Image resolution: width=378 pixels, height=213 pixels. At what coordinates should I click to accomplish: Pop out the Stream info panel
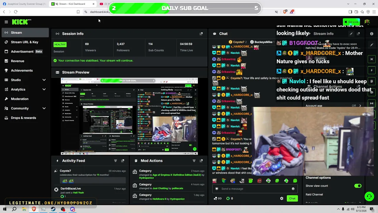tap(358, 34)
